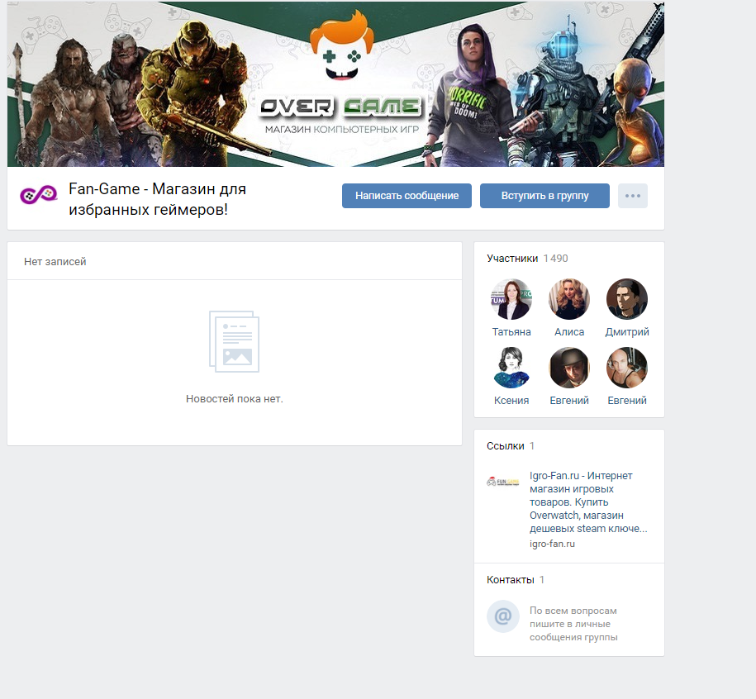The height and width of the screenshot is (699, 756).
Task: Open Алиса's profile avatar
Action: coord(569,299)
